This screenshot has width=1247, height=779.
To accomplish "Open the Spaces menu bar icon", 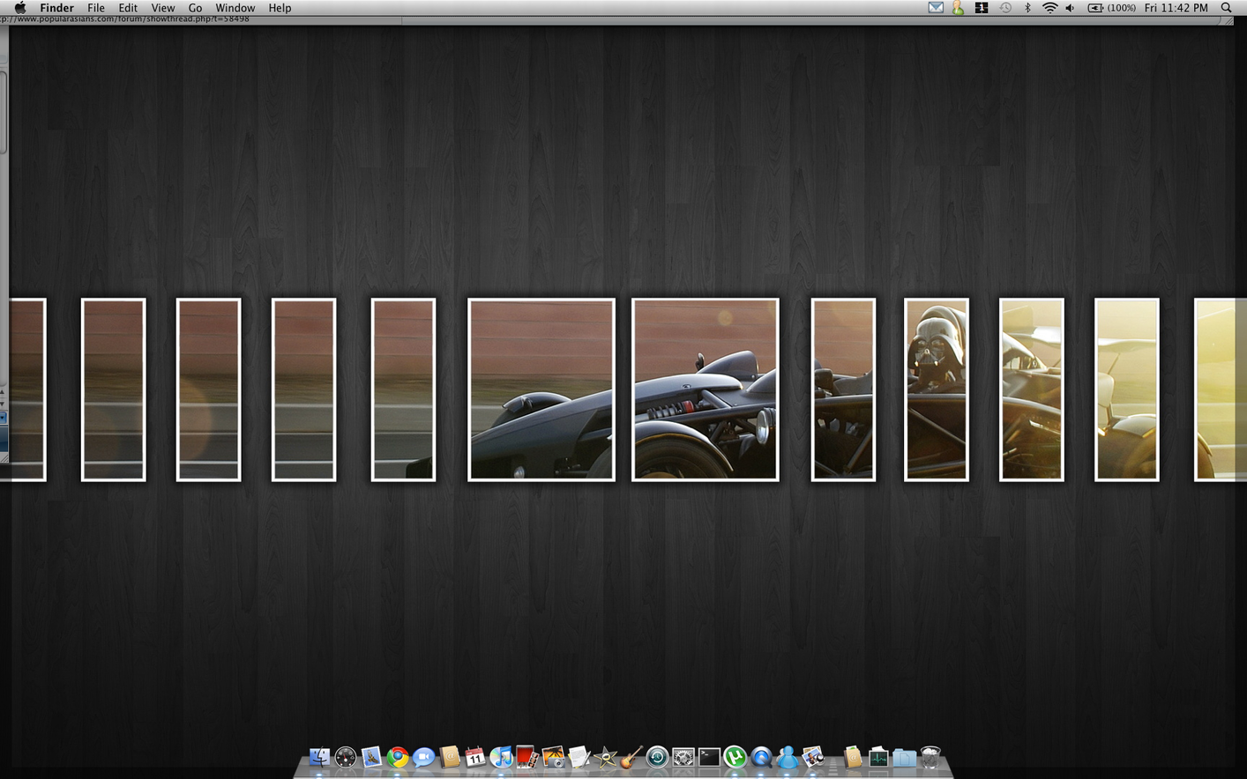I will [982, 8].
